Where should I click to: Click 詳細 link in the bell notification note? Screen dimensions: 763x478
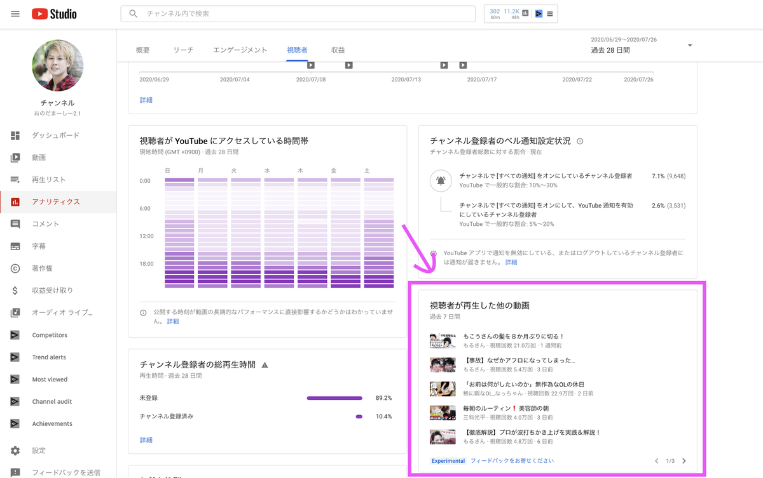(511, 262)
